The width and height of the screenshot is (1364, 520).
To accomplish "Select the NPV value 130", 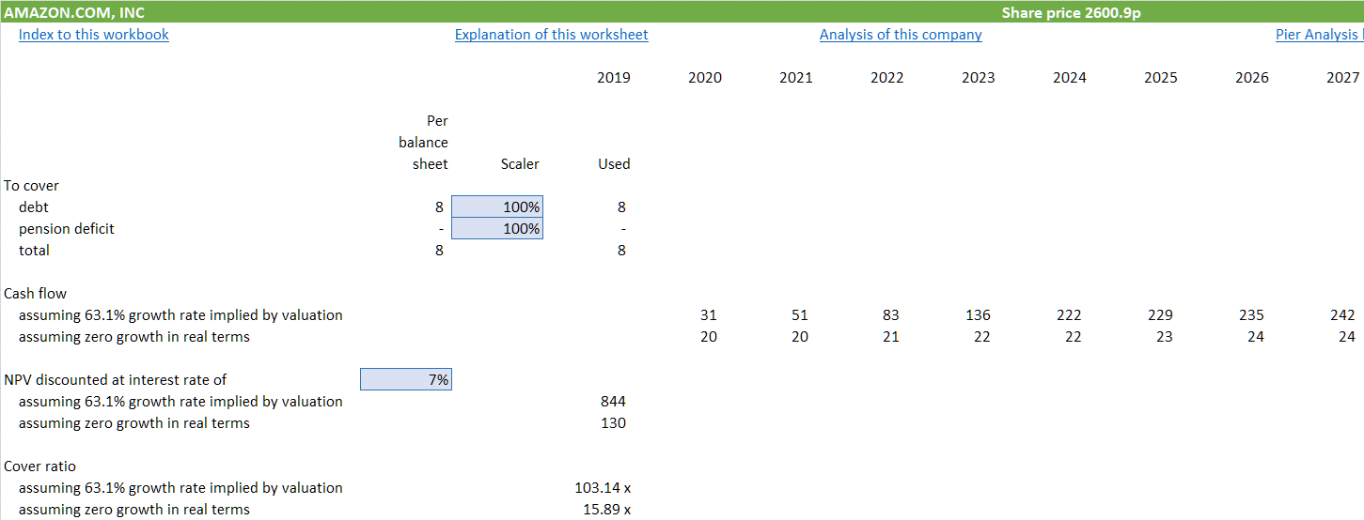I will [613, 422].
